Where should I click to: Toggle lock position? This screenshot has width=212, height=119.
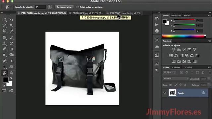[x=180, y=85]
